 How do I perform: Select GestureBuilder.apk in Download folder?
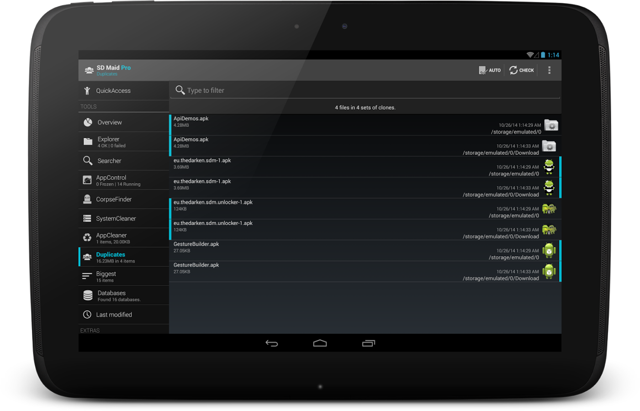[x=365, y=272]
